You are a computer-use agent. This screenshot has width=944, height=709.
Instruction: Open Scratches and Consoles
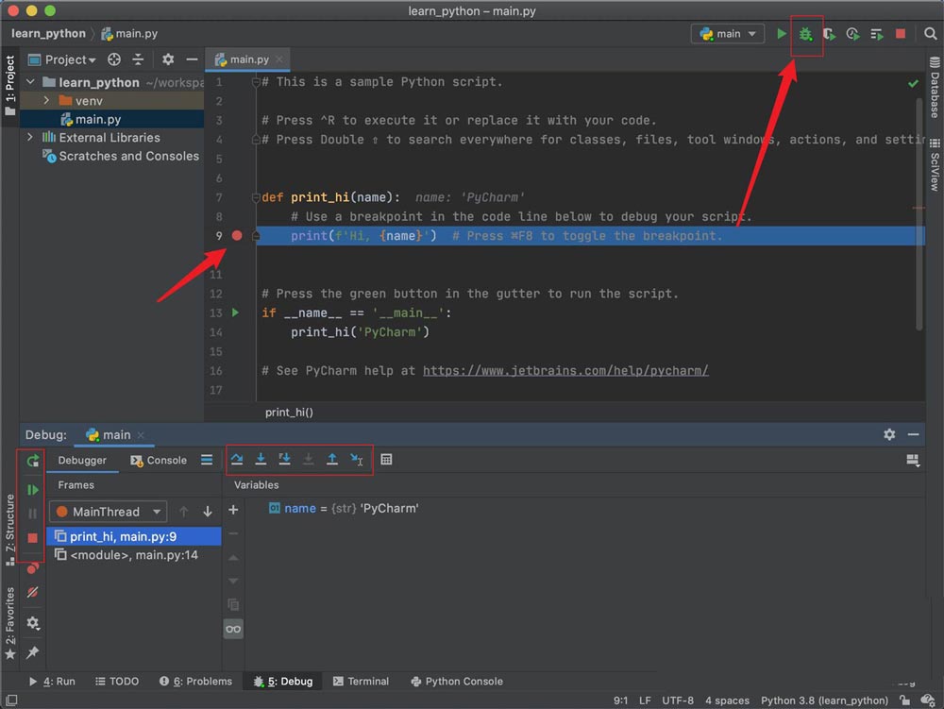point(121,156)
